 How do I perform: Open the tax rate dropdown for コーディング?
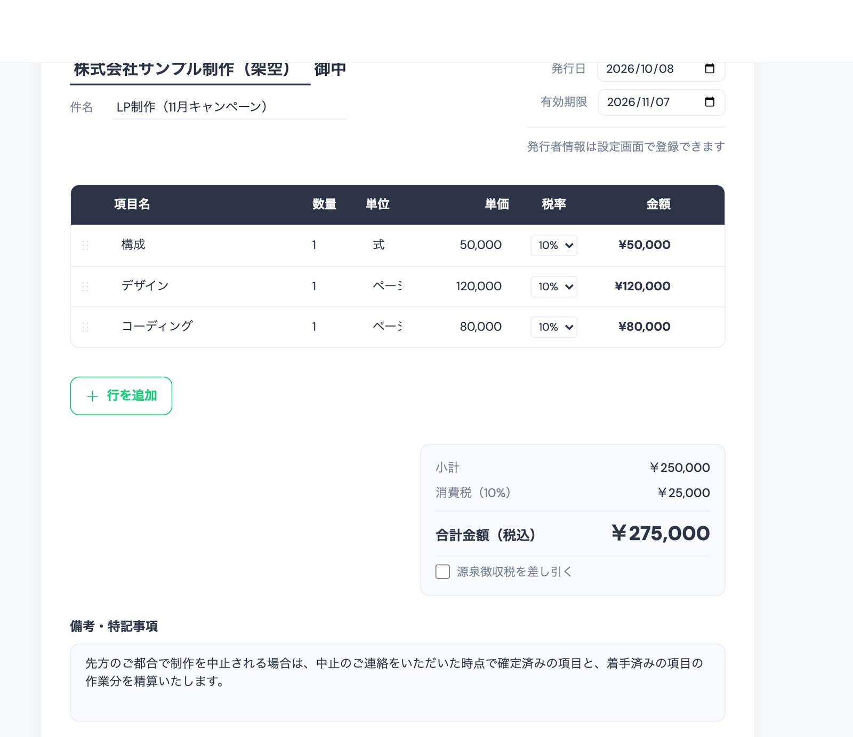click(554, 327)
